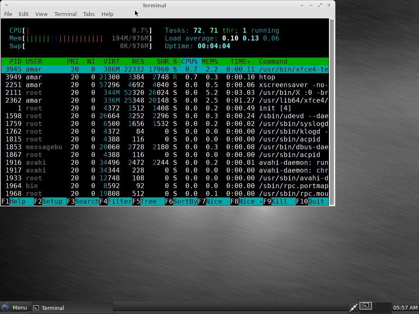This screenshot has width=419, height=314.
Task: Select the /sbin/udevd process row
Action: pyautogui.click(x=165, y=116)
